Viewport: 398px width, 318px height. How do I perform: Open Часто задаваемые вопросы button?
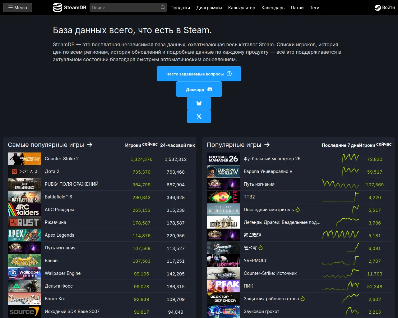coord(199,74)
